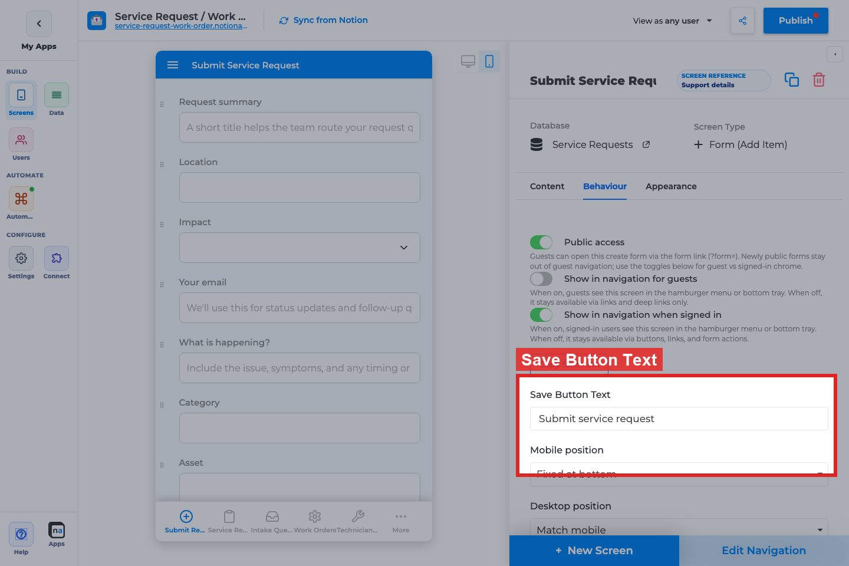The width and height of the screenshot is (849, 566).
Task: Open Screen Type Form (Add Item) selector
Action: pos(741,144)
